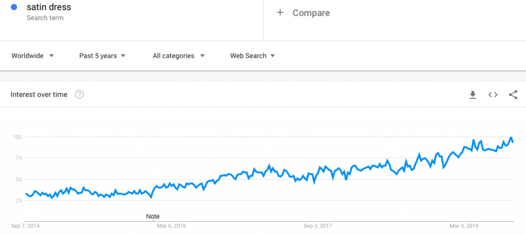Click the Note marker on the chart
The width and height of the screenshot is (526, 235).
click(x=153, y=217)
